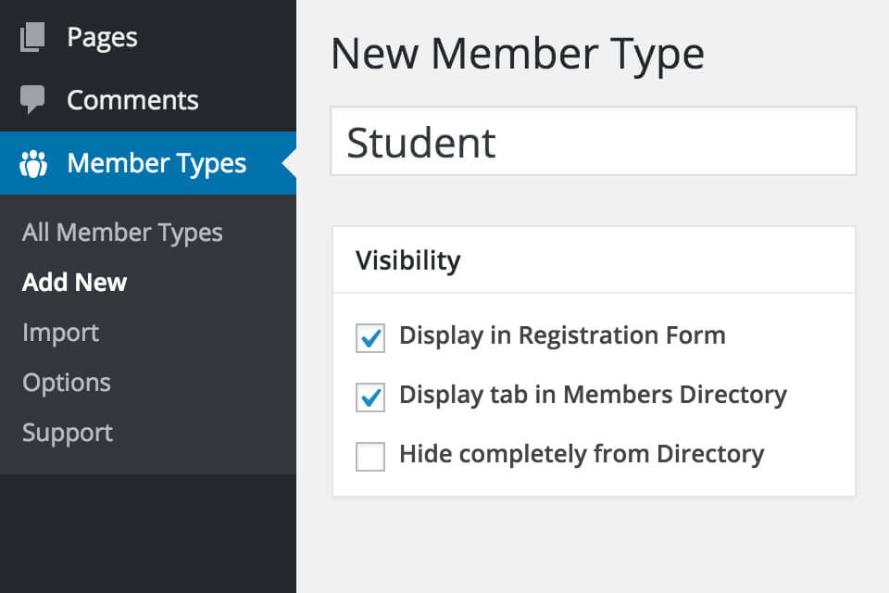Collapse the Visibility panel header
The width and height of the screenshot is (889, 593).
(594, 260)
